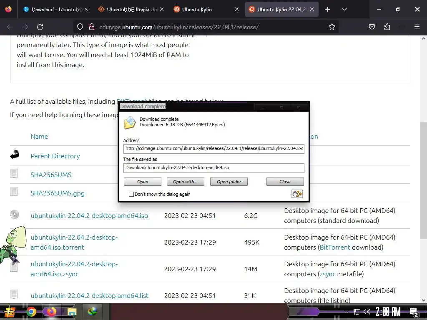427x320 pixels.
Task: Click the taskbar clock 2:00 AM
Action: coord(388,312)
